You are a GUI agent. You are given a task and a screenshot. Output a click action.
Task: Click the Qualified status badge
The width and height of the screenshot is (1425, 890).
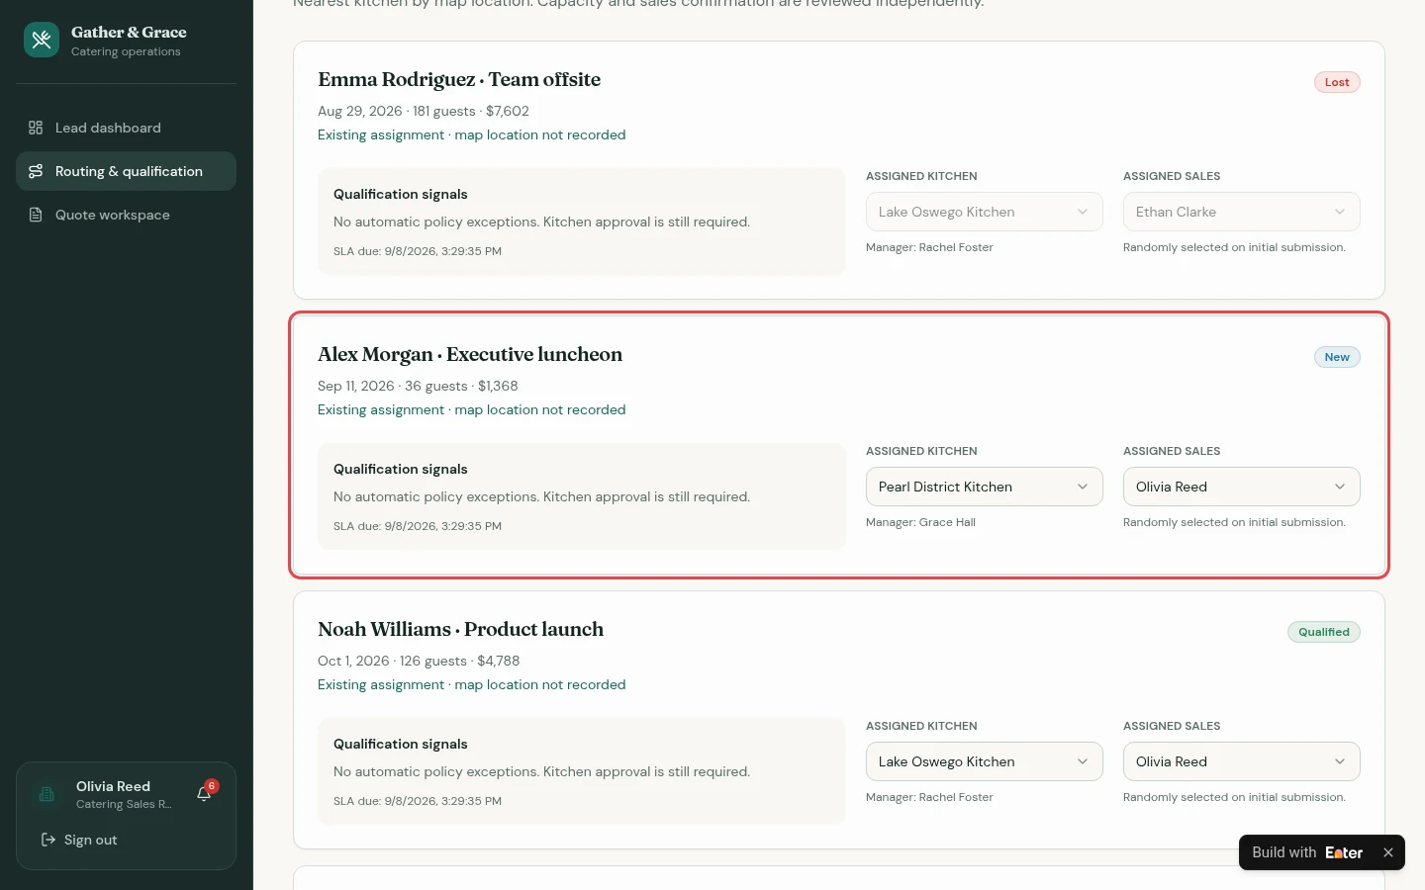1324,632
